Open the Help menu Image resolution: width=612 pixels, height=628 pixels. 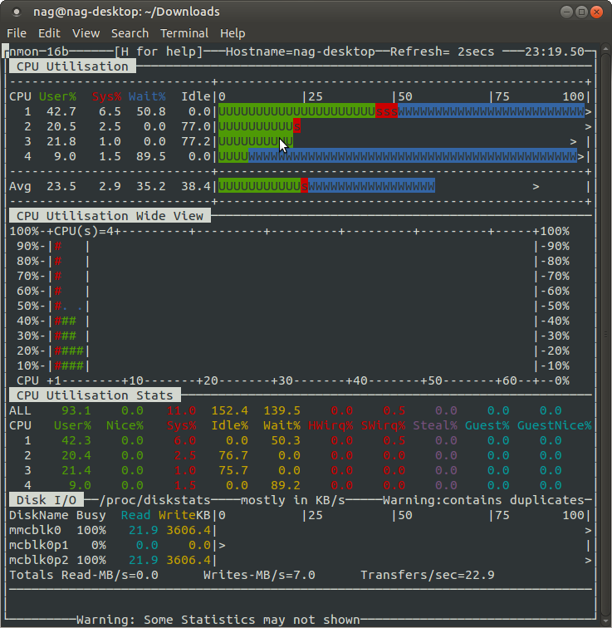click(x=233, y=33)
